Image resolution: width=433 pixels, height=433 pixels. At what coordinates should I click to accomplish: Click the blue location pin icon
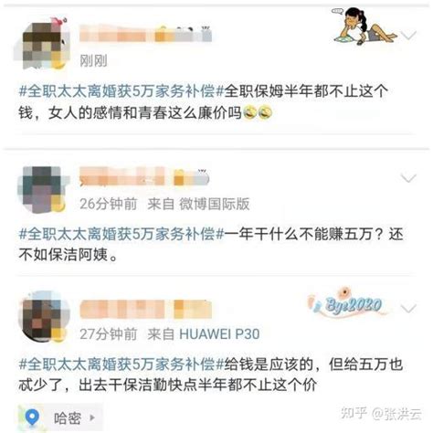(32, 417)
